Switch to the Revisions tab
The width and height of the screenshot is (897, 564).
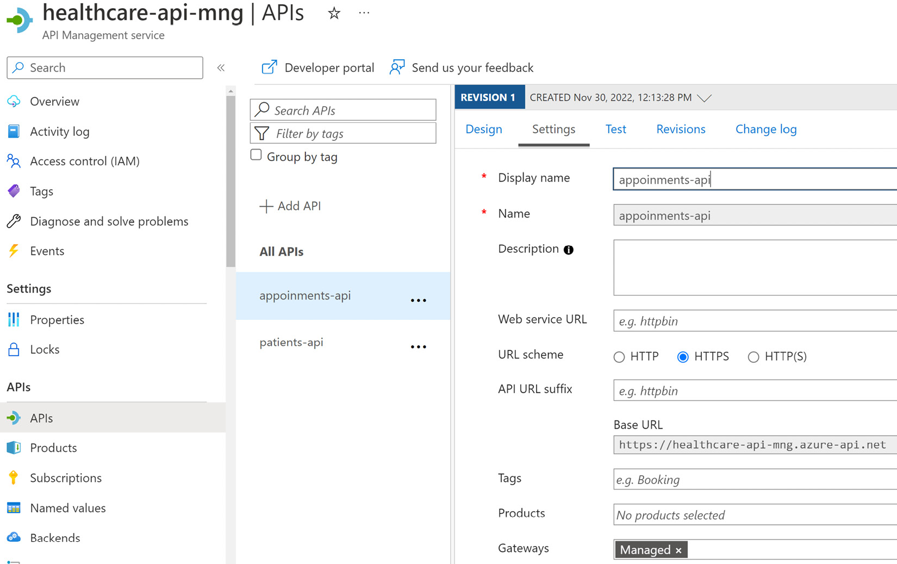click(x=681, y=129)
